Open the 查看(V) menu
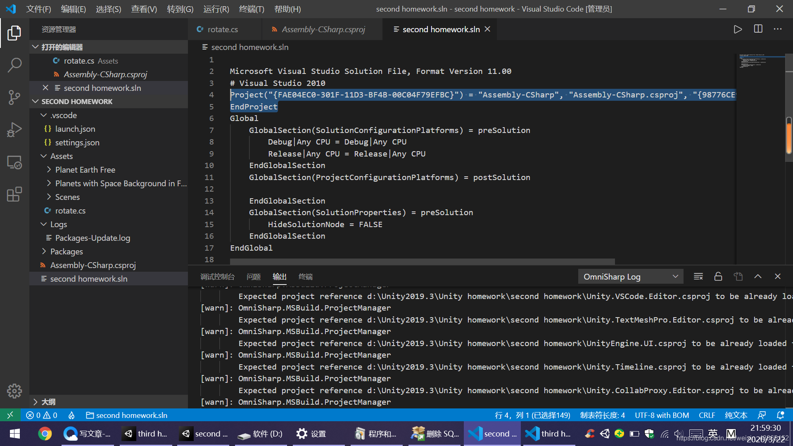Screen dimensions: 793x446 pos(144,9)
